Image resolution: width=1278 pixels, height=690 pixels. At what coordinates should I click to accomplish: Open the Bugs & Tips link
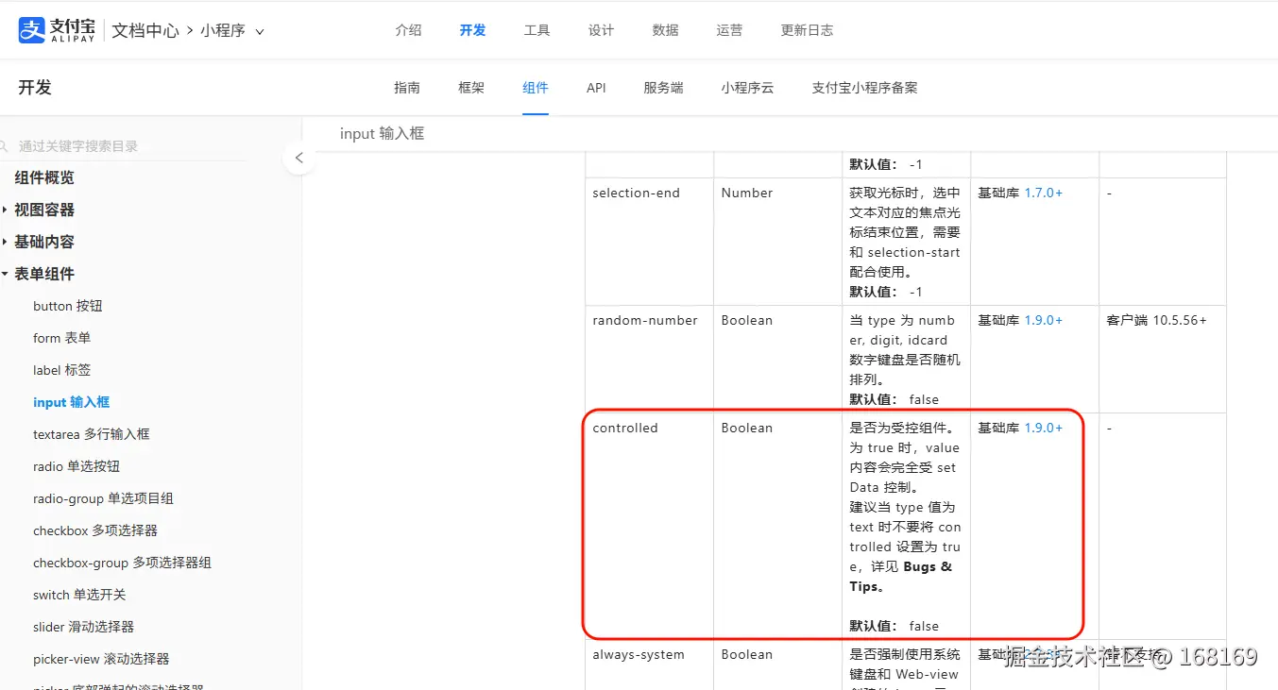[x=902, y=576]
